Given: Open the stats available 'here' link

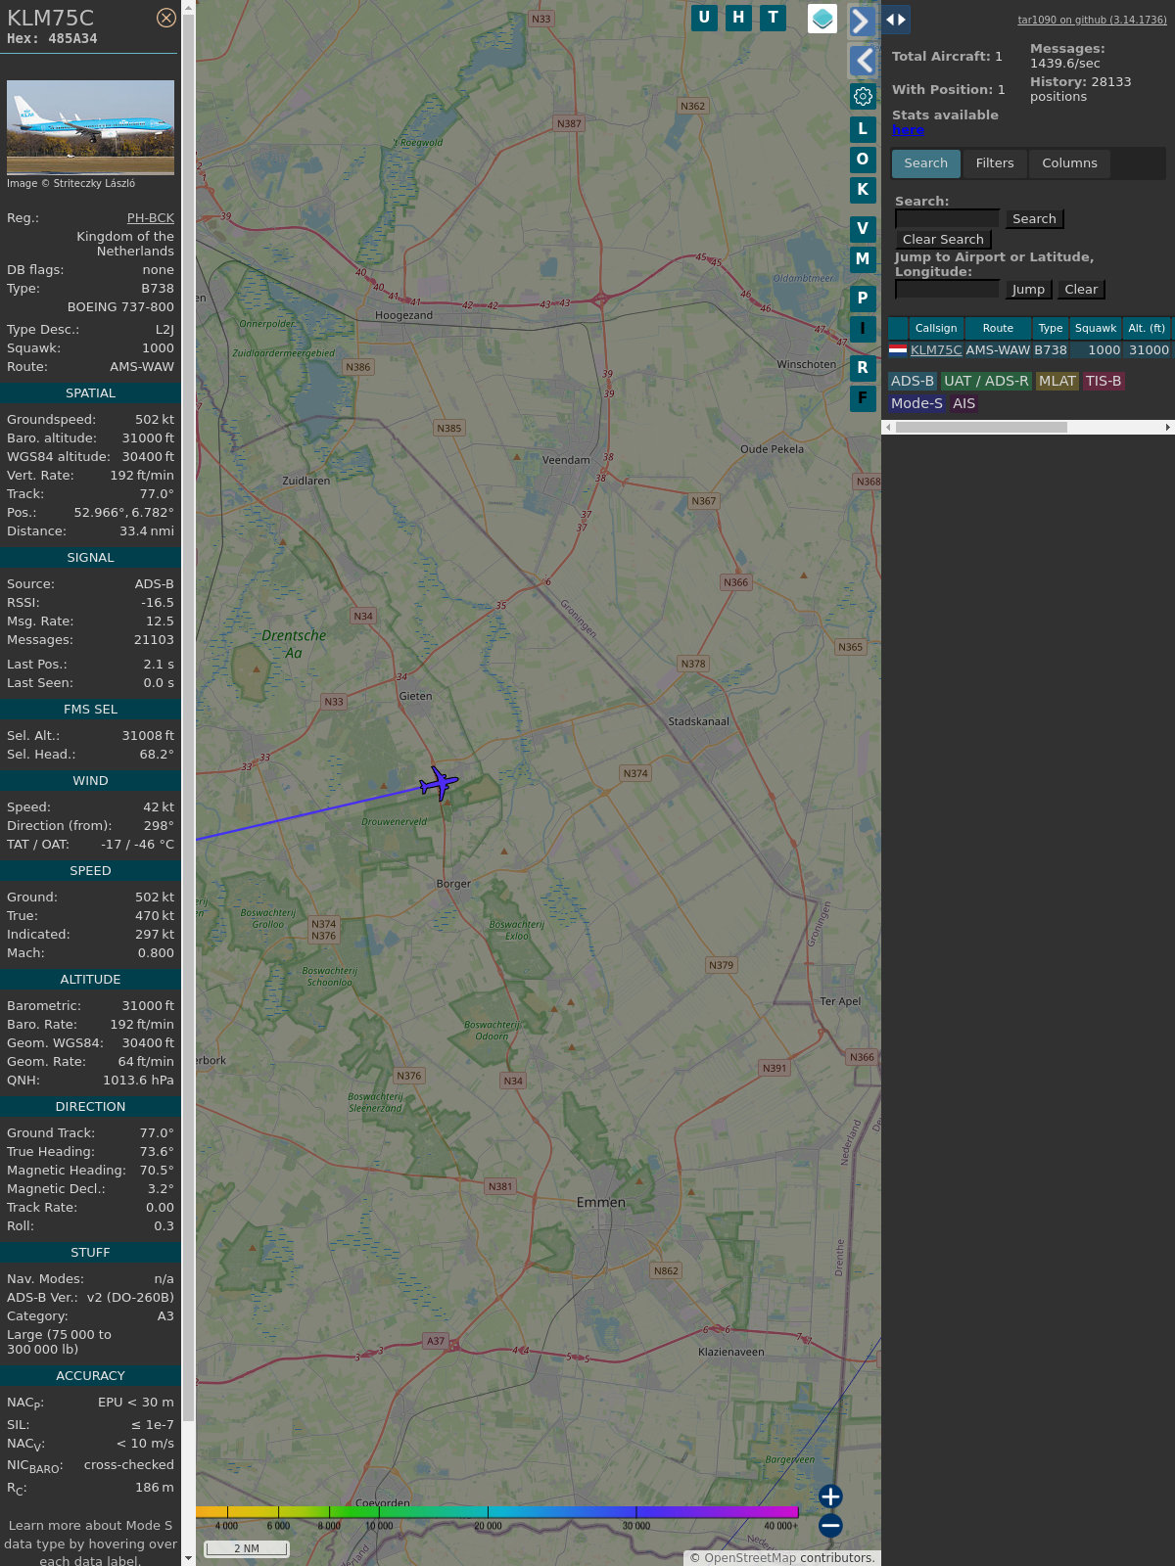Looking at the screenshot, I should pyautogui.click(x=908, y=130).
